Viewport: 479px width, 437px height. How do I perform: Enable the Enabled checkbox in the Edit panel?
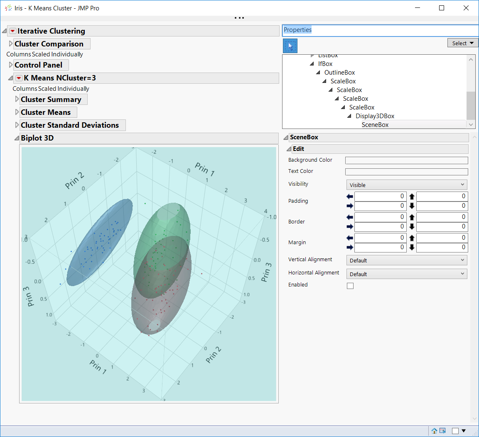coord(350,286)
